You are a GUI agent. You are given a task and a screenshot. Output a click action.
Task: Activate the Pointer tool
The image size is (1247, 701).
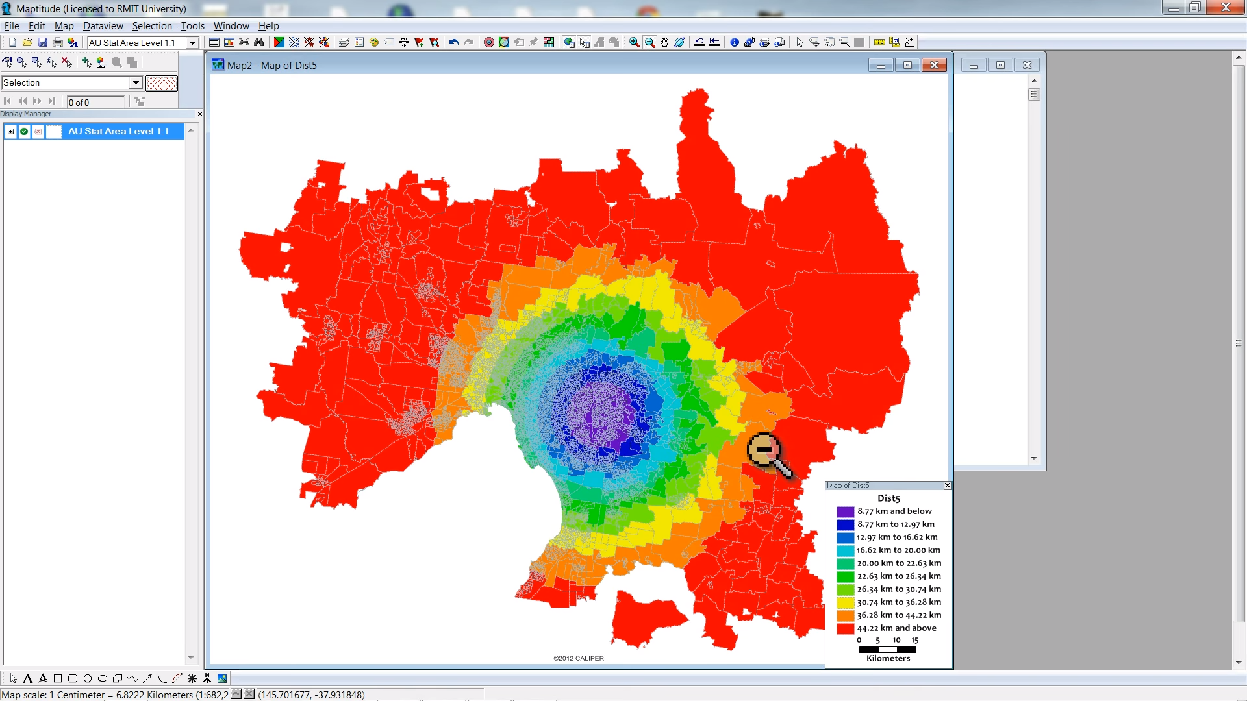(x=799, y=42)
